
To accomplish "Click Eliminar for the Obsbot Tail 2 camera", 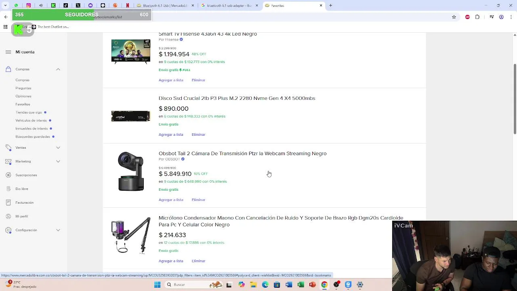I will click(198, 200).
